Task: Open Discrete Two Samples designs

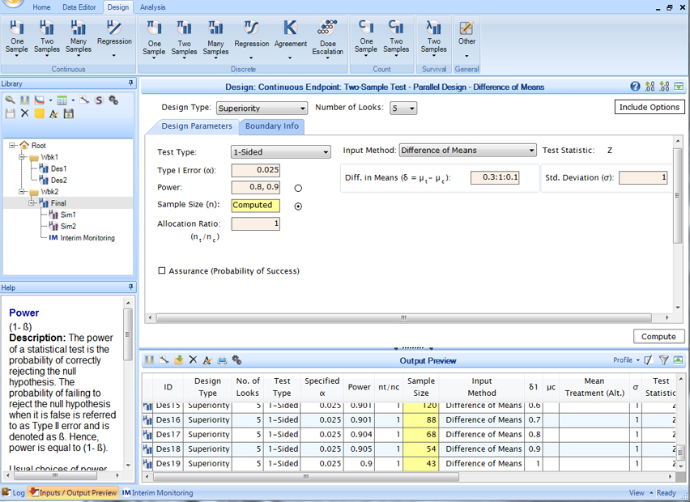Action: (x=184, y=40)
